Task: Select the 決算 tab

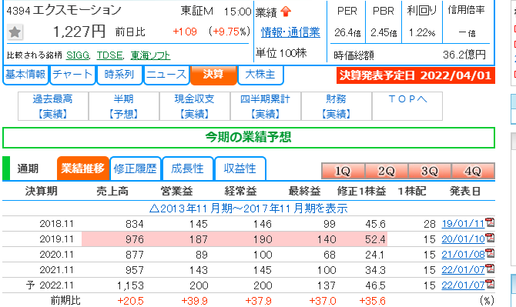Action: click(213, 75)
